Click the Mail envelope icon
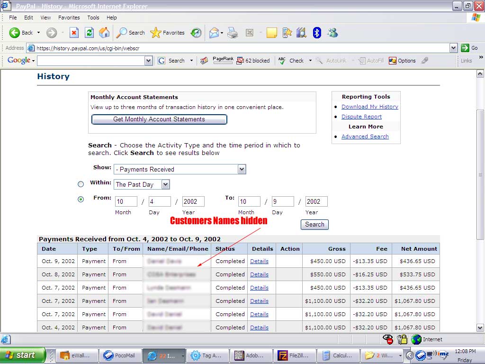 coord(214,33)
